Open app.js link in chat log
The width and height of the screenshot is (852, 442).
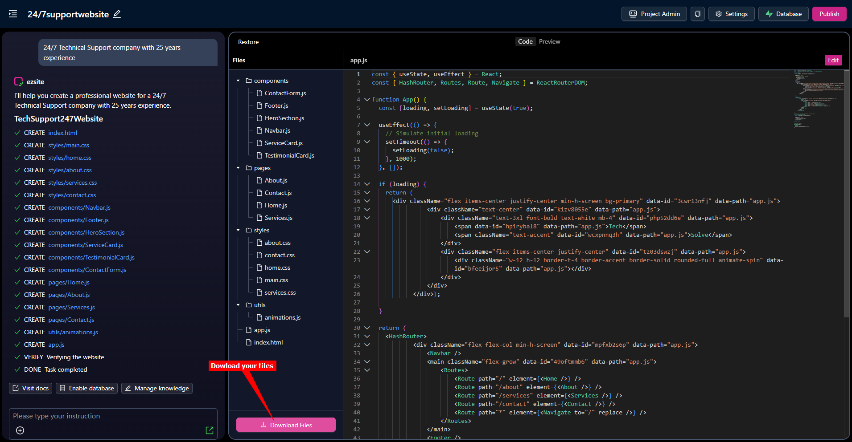(57, 345)
